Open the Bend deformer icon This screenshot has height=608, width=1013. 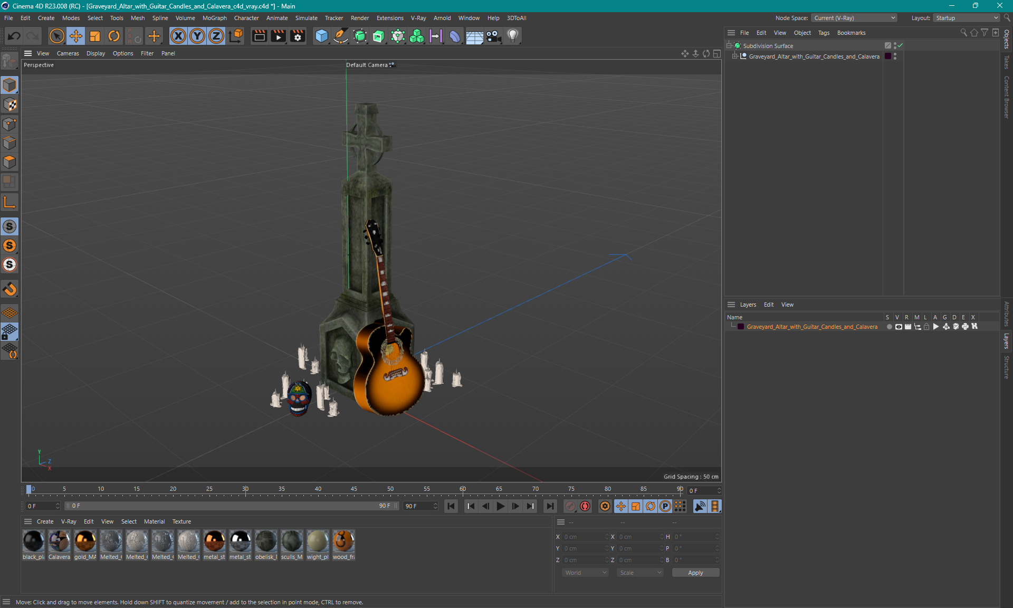click(455, 36)
